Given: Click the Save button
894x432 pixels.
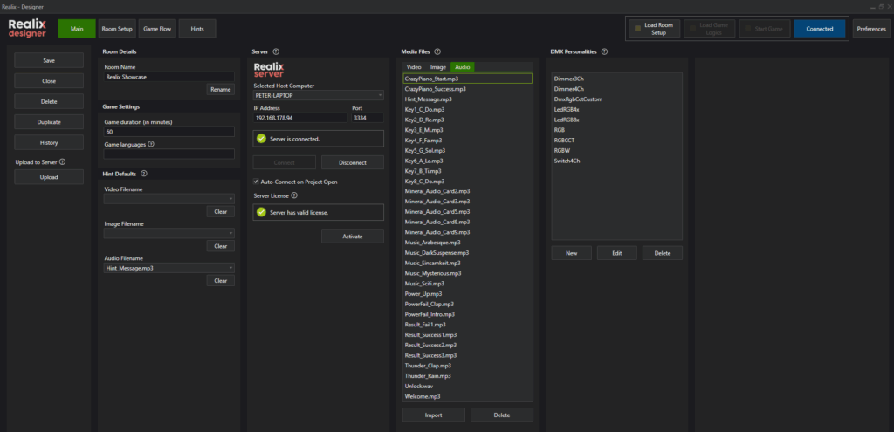Looking at the screenshot, I should pyautogui.click(x=49, y=60).
